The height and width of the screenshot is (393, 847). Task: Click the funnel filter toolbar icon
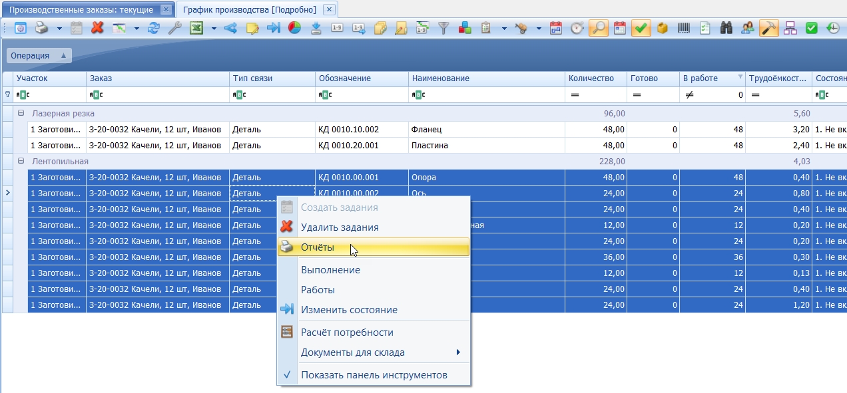click(x=443, y=28)
